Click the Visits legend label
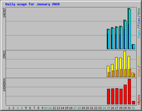Image resolution: width=142 pixels, height=111 pixels. tap(139, 60)
